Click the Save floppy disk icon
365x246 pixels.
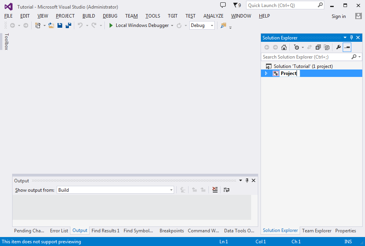[x=60, y=25]
